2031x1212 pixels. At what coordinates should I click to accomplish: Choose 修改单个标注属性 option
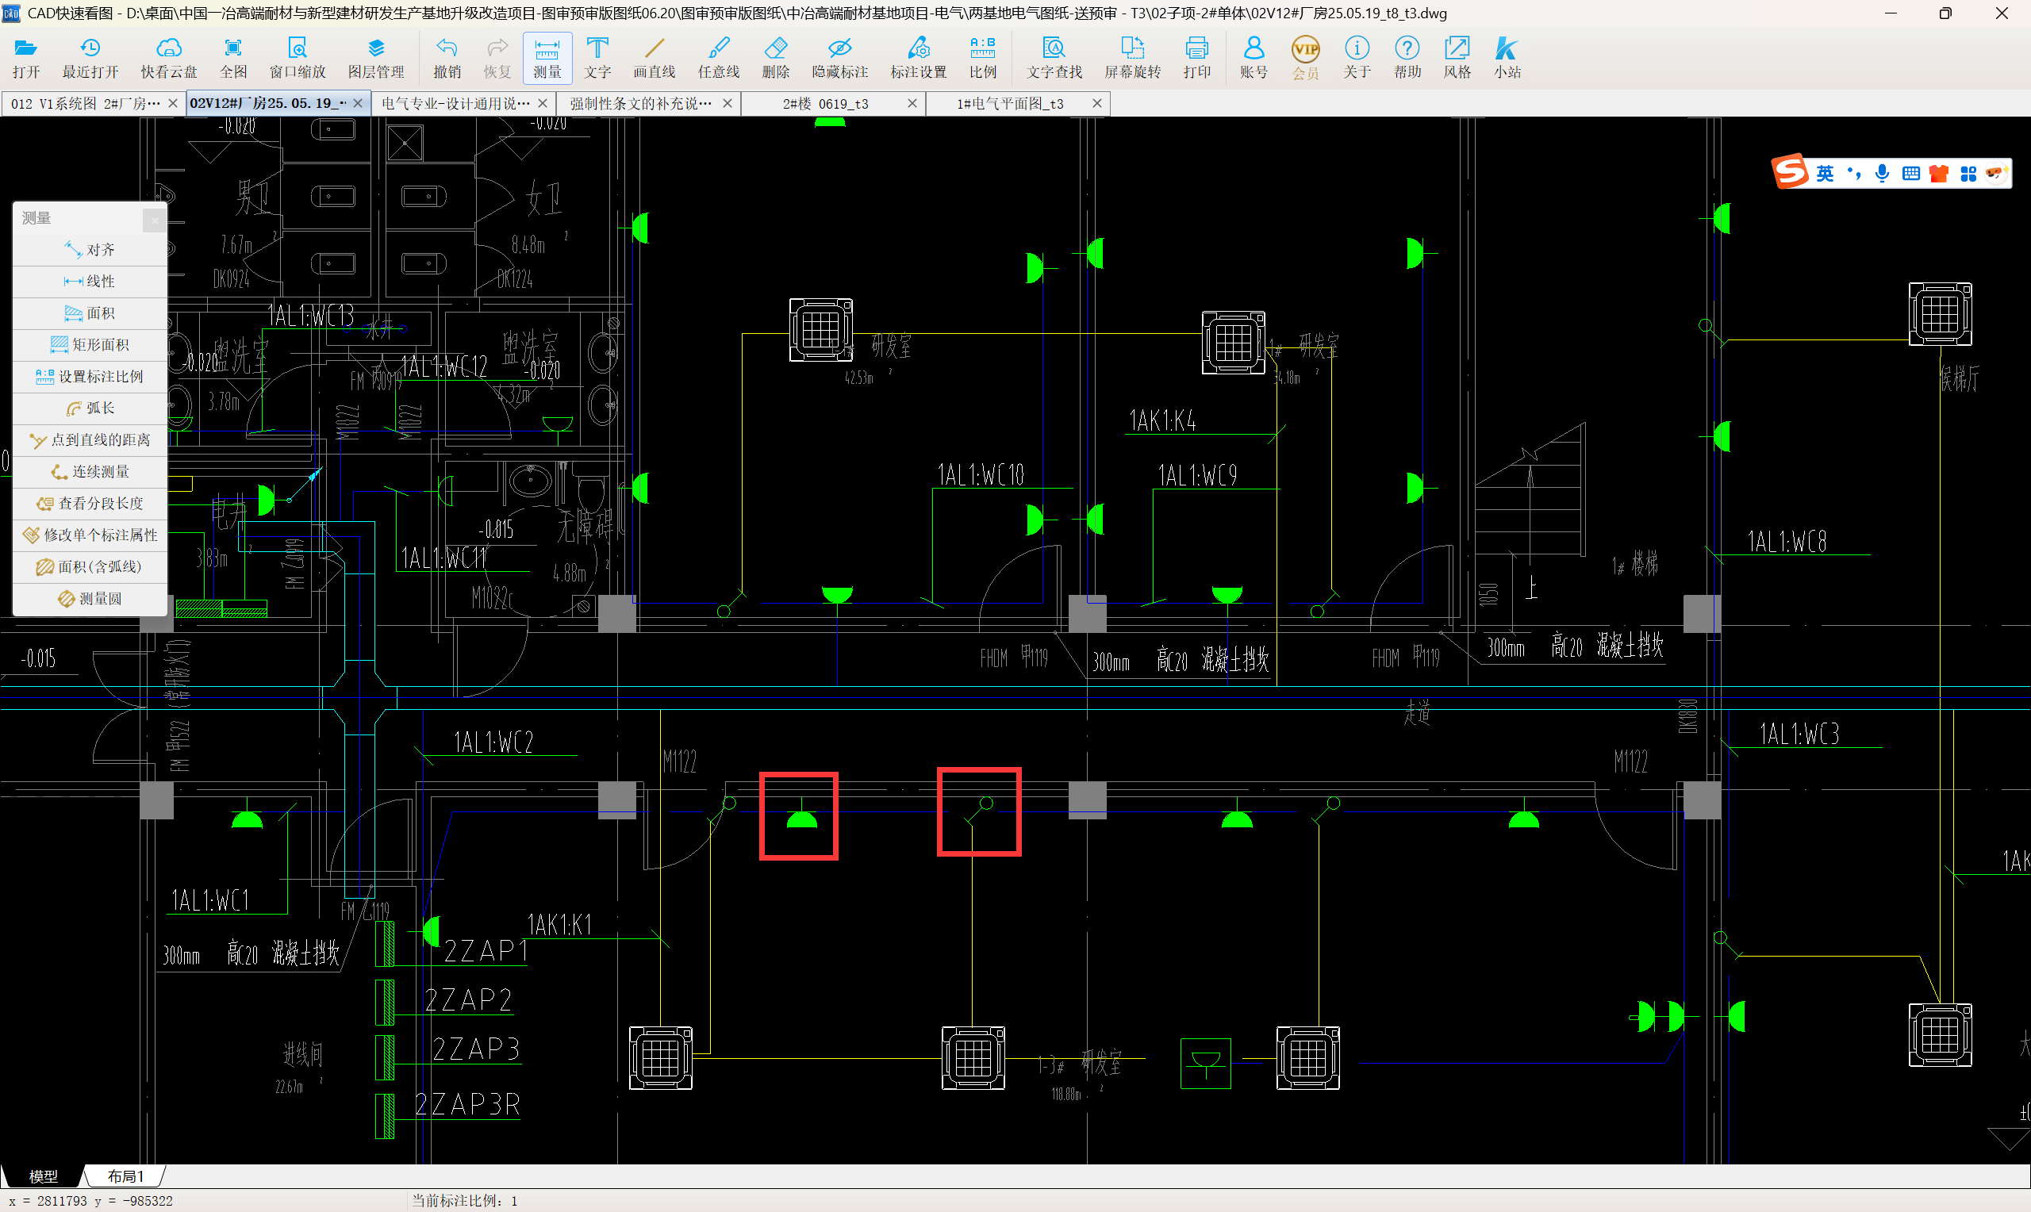coord(90,535)
